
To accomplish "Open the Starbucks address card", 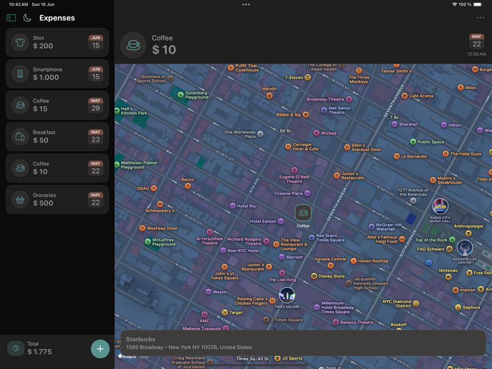I will [303, 343].
